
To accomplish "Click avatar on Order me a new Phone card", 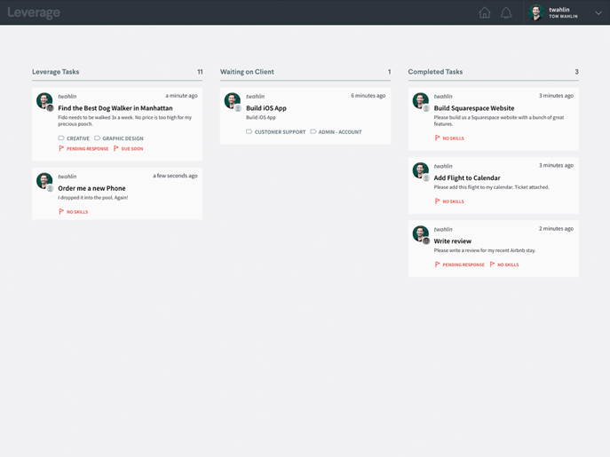I will coord(44,181).
